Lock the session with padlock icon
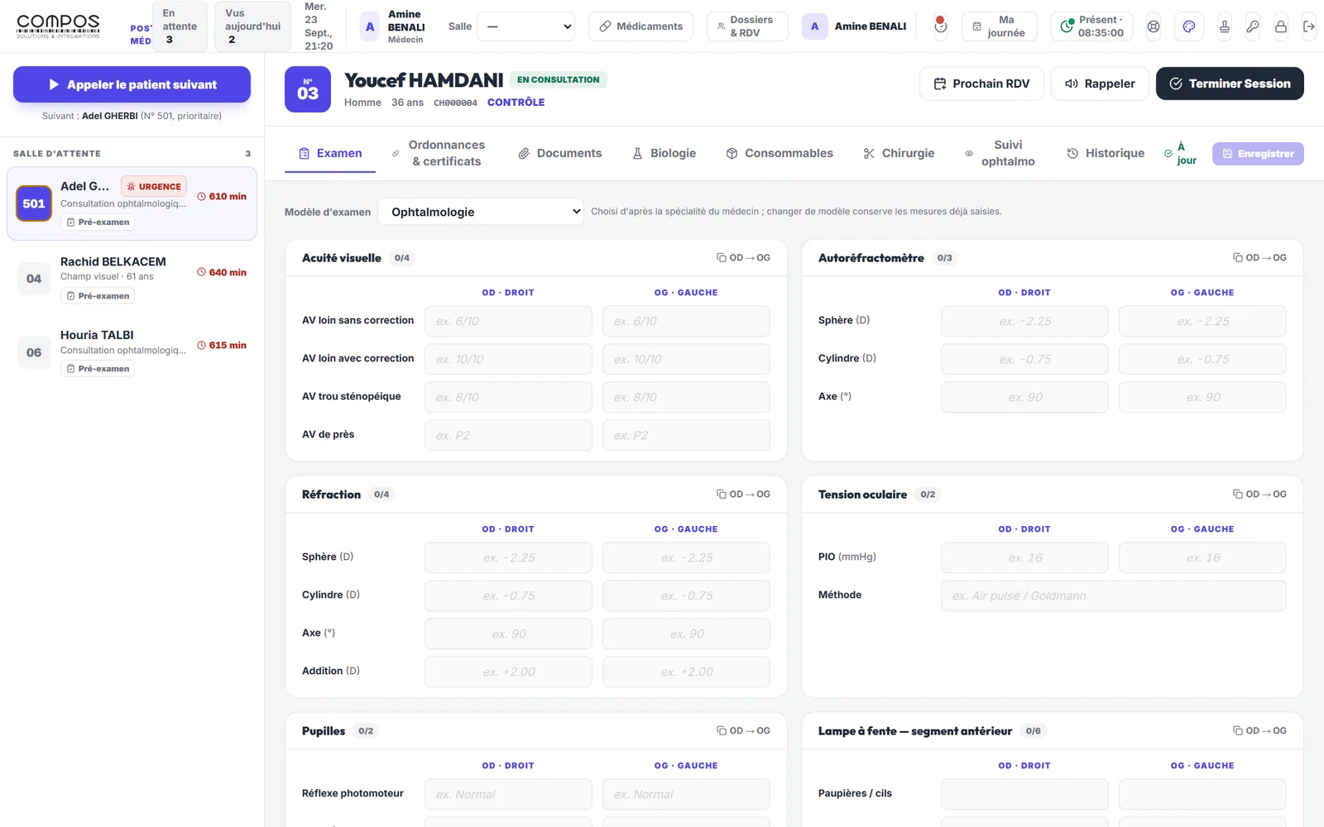 [x=1281, y=26]
